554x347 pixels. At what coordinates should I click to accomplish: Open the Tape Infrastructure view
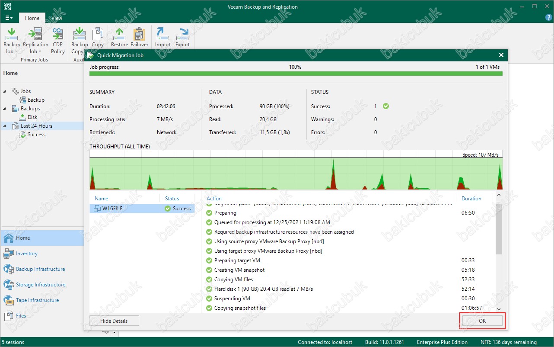[x=42, y=300]
